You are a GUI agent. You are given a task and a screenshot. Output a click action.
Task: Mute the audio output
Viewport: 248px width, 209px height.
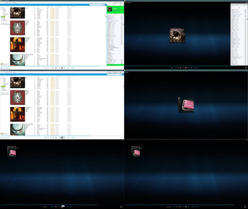click(68, 68)
